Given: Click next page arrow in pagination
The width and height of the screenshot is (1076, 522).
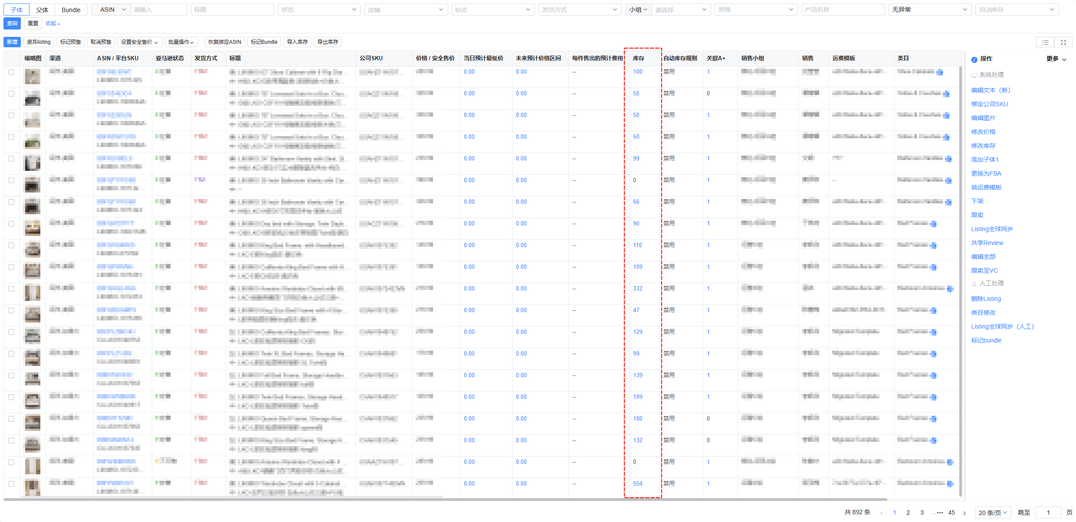Looking at the screenshot, I should click(x=964, y=512).
